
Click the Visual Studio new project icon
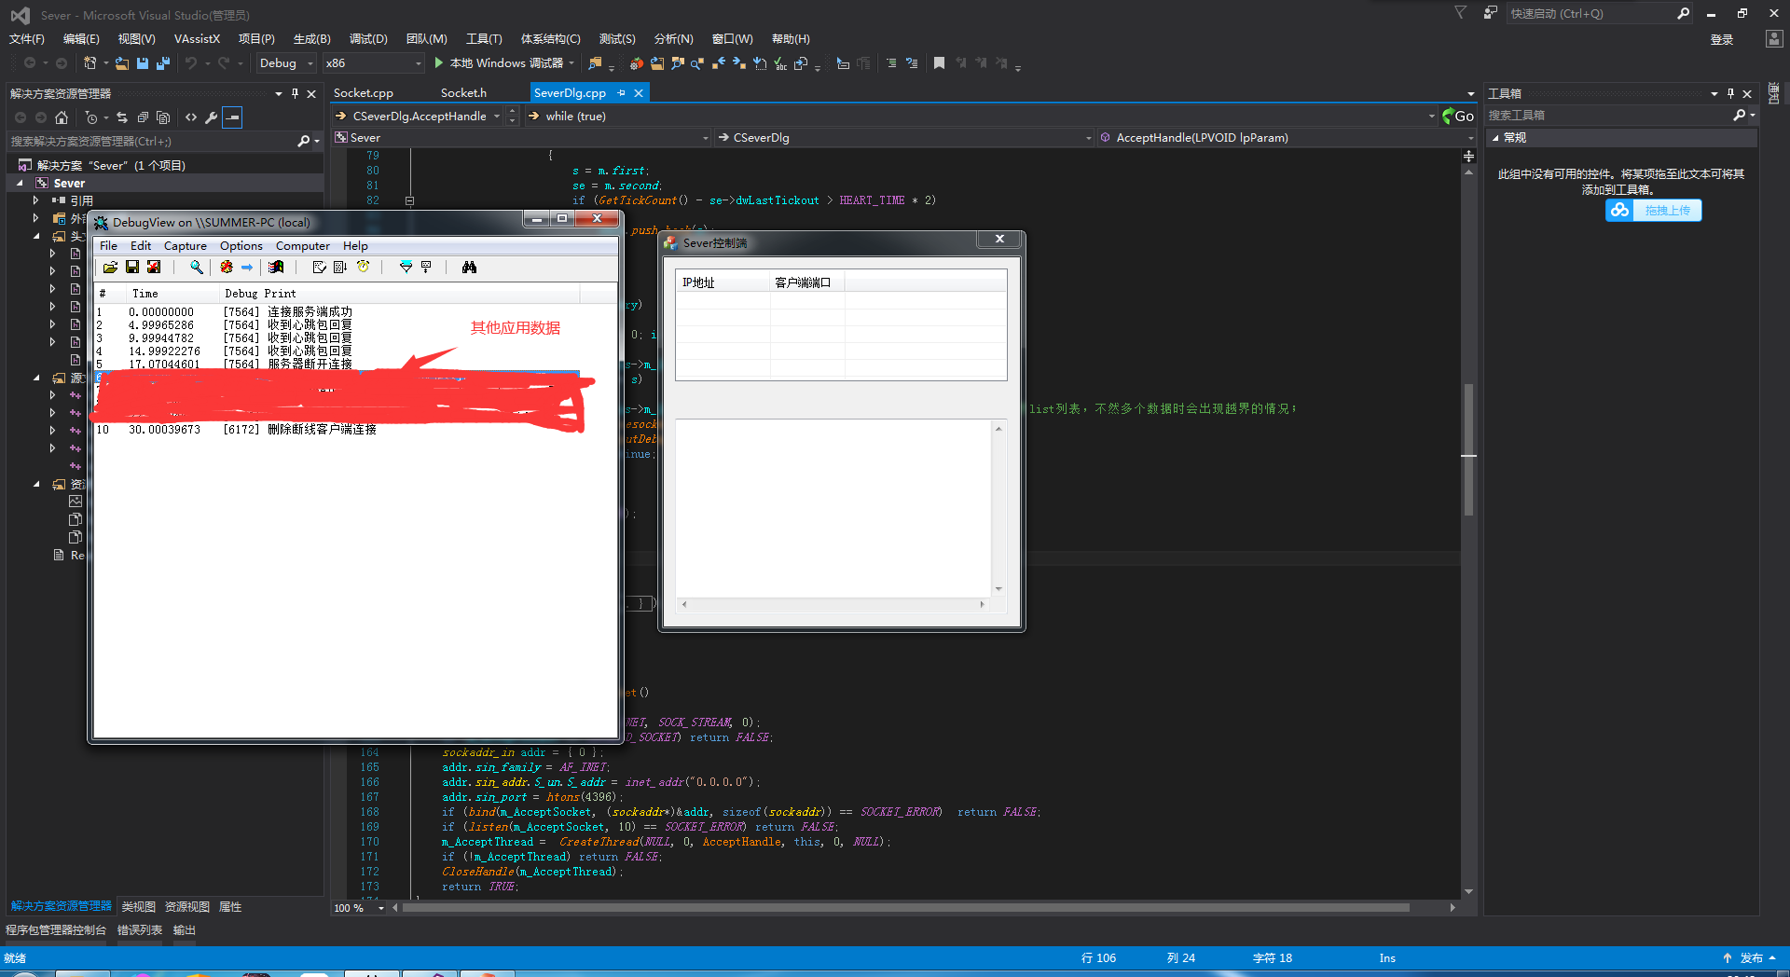[x=90, y=63]
